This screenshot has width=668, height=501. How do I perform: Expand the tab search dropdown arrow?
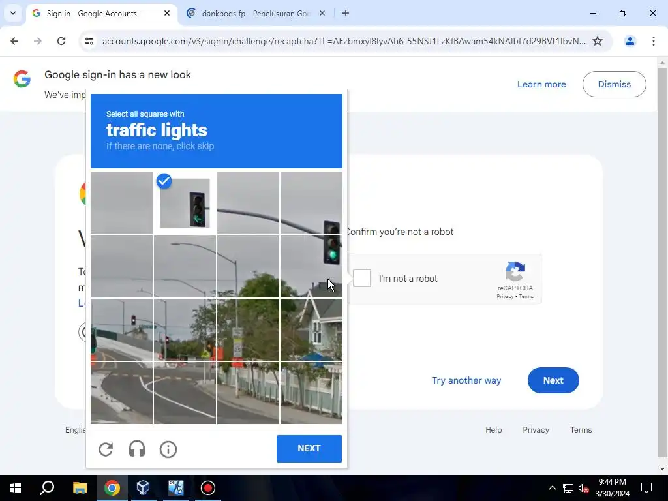[13, 13]
